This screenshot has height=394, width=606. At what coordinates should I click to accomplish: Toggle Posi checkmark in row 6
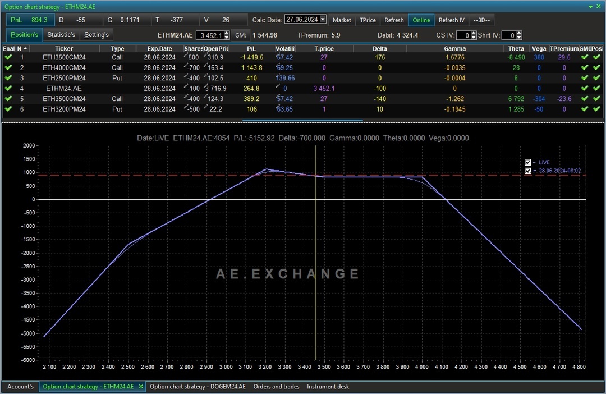[x=596, y=109]
